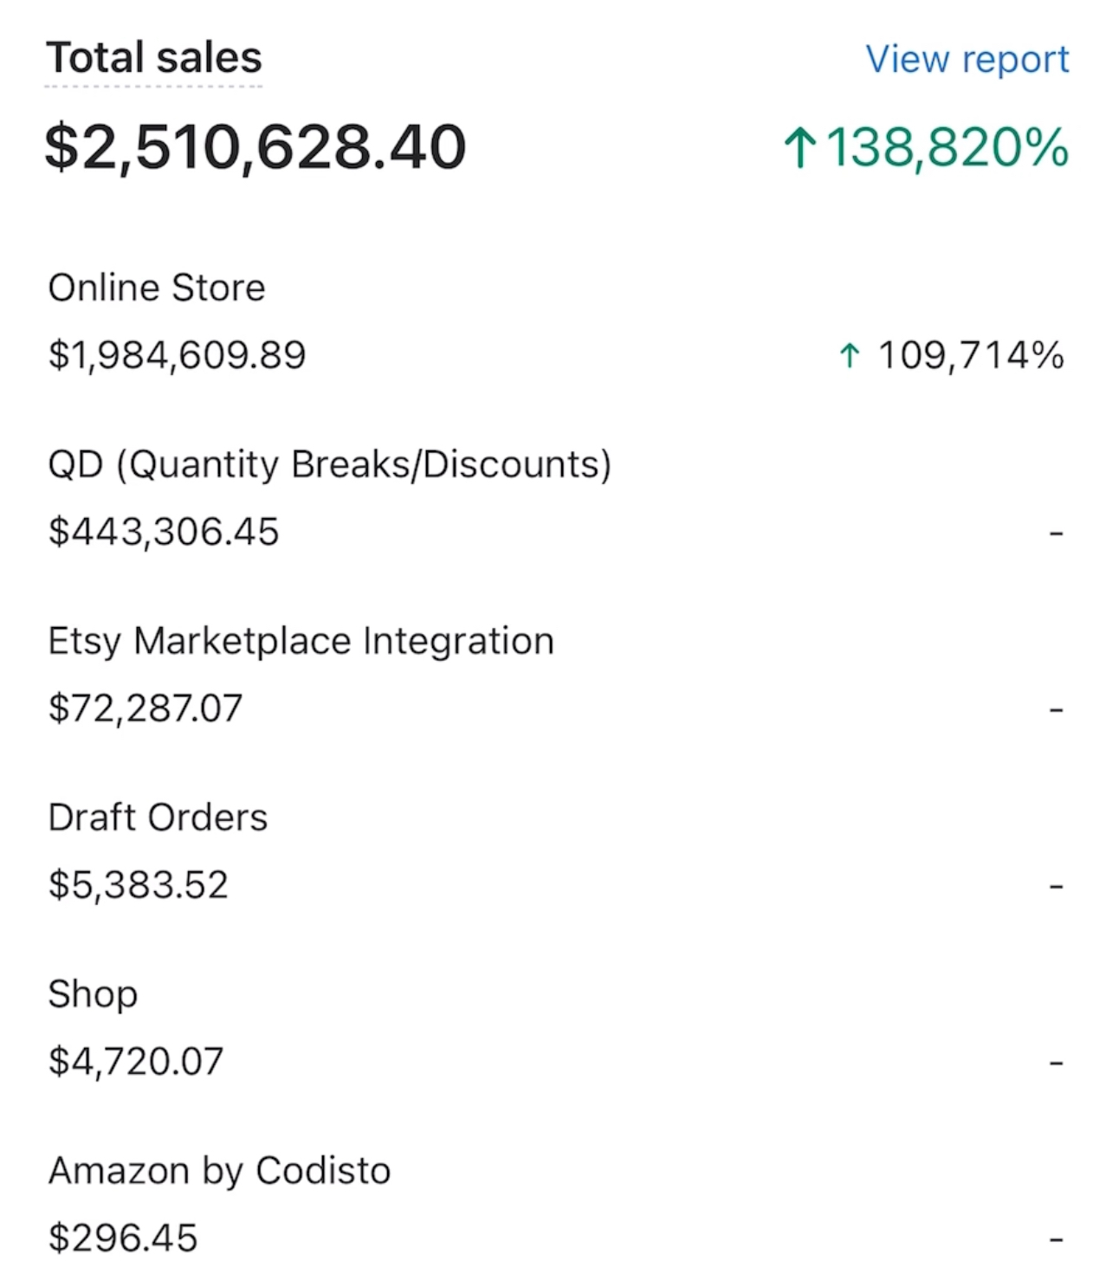Click the $5,383.52 Draft Orders amount
The width and height of the screenshot is (1112, 1274).
(139, 885)
